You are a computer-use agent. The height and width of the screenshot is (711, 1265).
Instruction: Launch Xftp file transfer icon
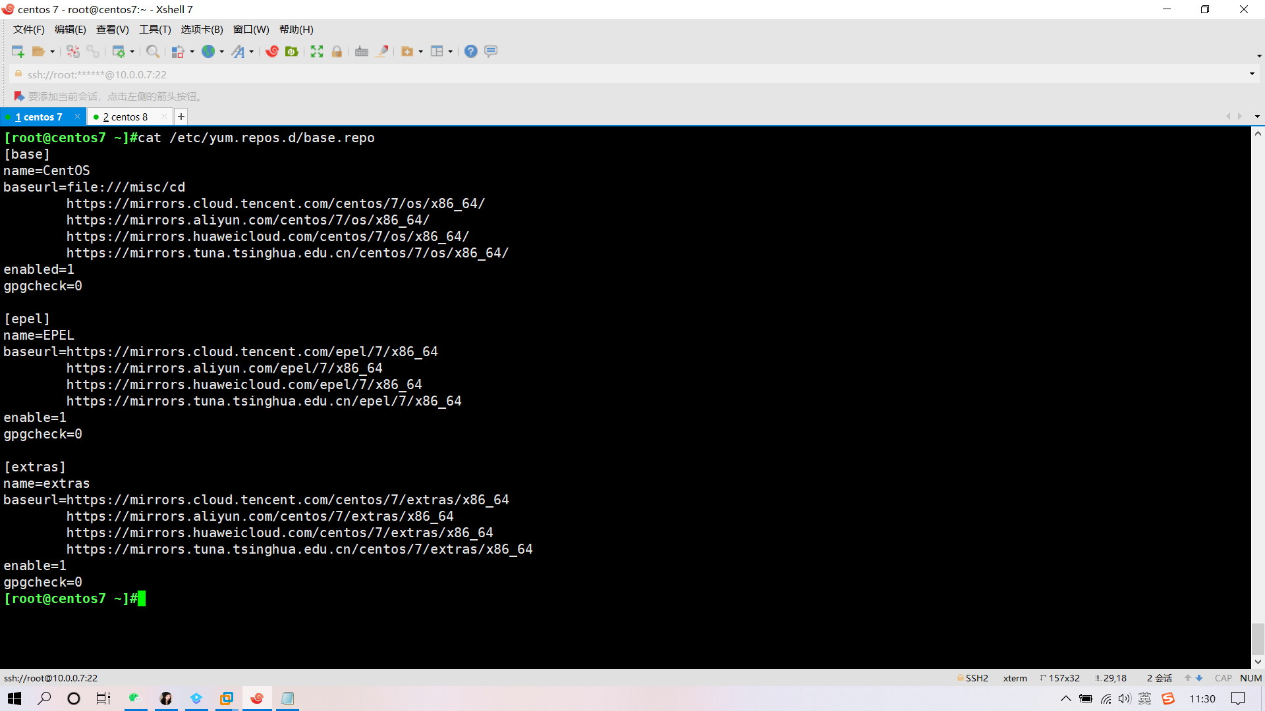[292, 51]
